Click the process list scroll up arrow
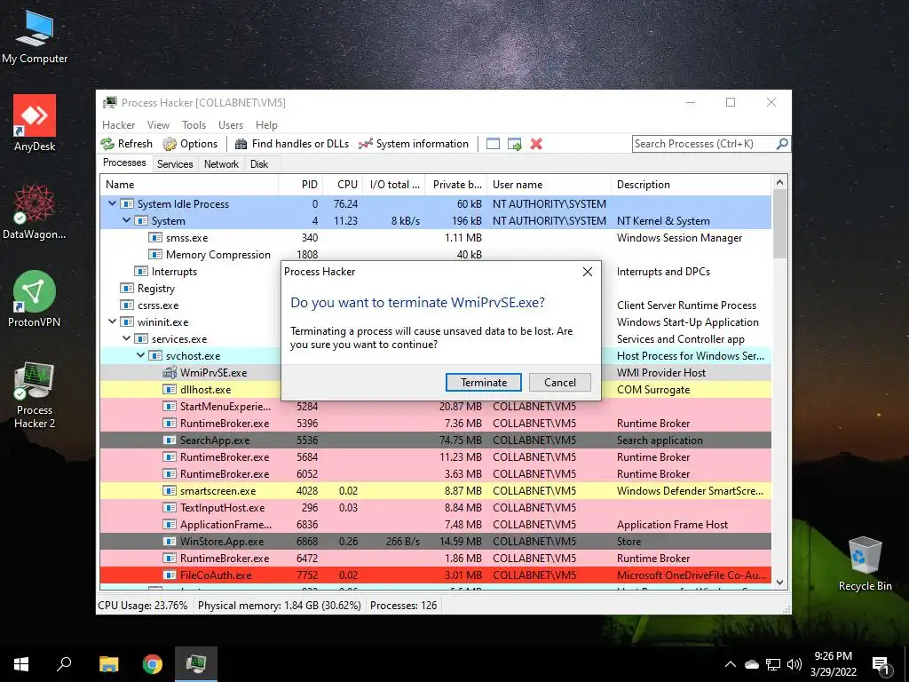Screen dimensions: 909x682 (x=779, y=182)
